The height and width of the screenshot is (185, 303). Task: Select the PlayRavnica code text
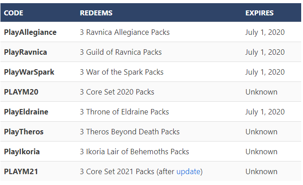(25, 52)
